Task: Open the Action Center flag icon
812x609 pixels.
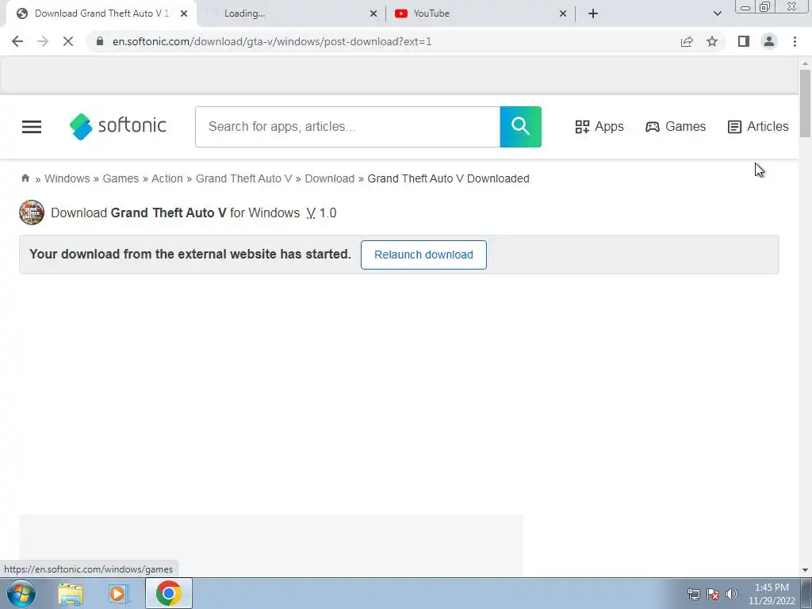Action: point(713,594)
